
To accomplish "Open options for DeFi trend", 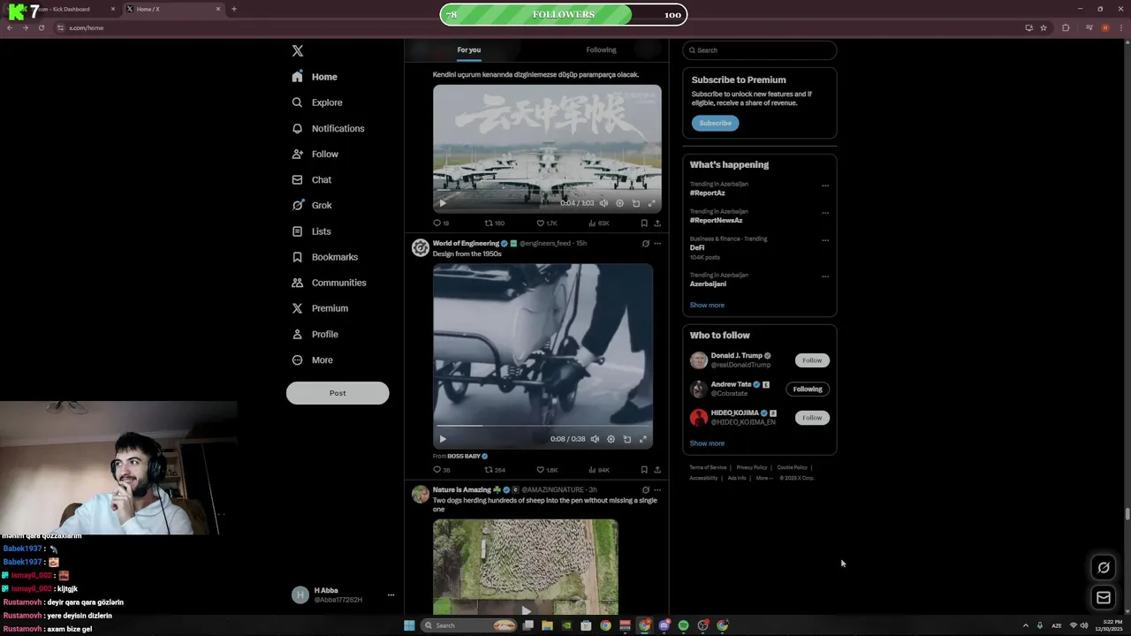I will click(825, 240).
